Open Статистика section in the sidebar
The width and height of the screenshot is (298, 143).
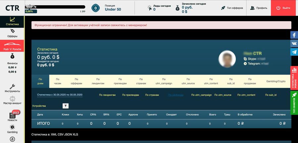coord(12,21)
